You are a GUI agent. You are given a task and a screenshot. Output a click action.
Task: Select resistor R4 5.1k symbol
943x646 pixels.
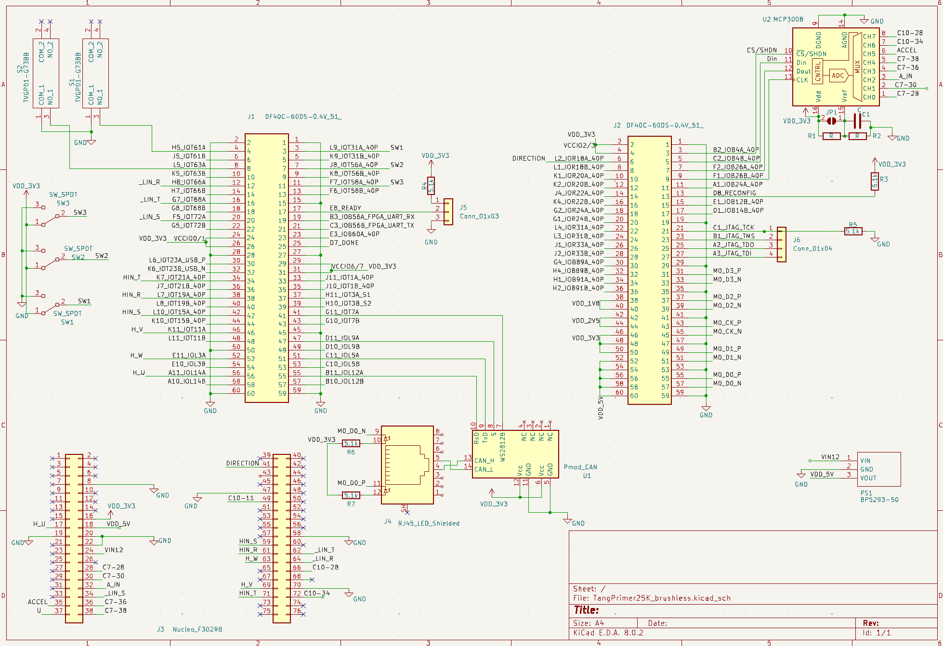(x=431, y=185)
